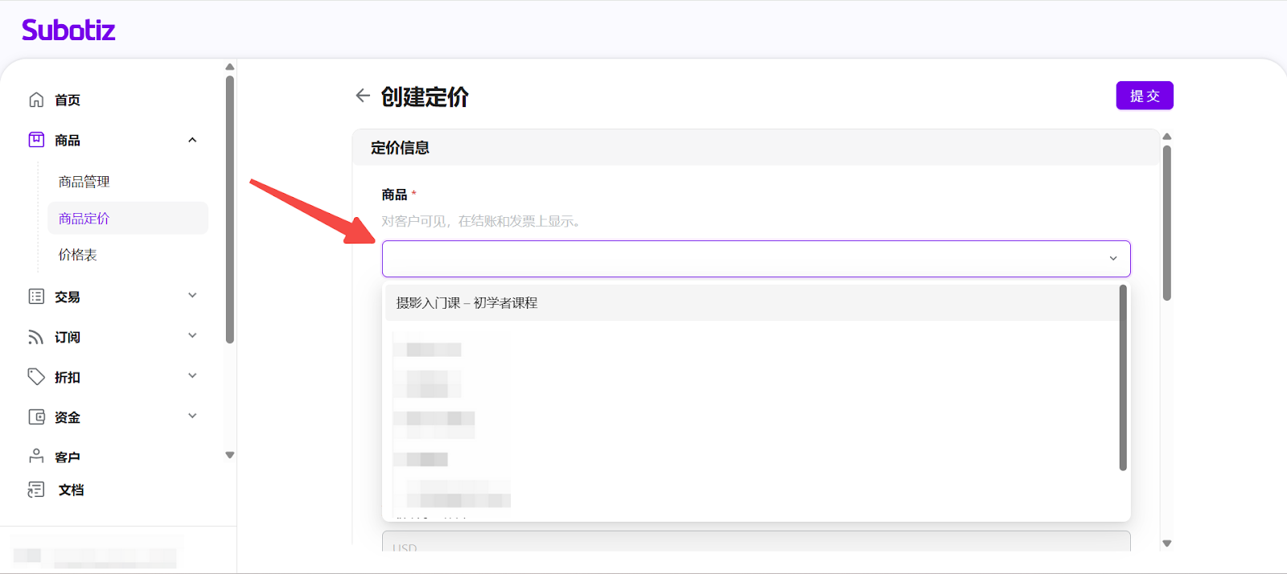The image size is (1287, 574).
Task: Expand the 订阅 sidebar section
Action: 192,335
